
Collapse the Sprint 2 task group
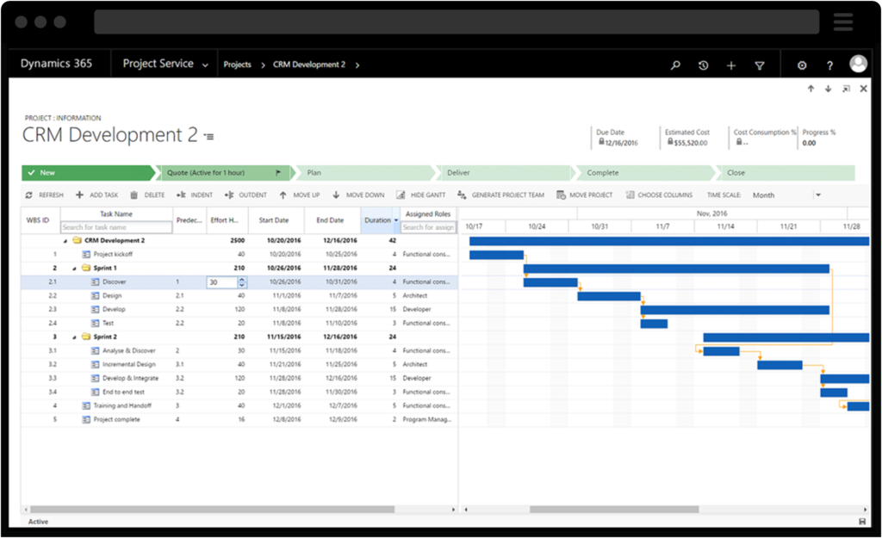coord(74,337)
